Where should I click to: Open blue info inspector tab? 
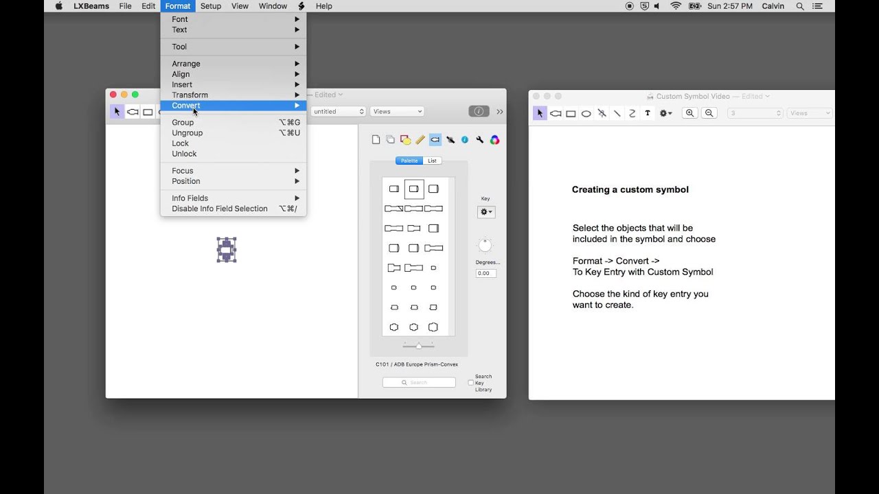(x=465, y=140)
